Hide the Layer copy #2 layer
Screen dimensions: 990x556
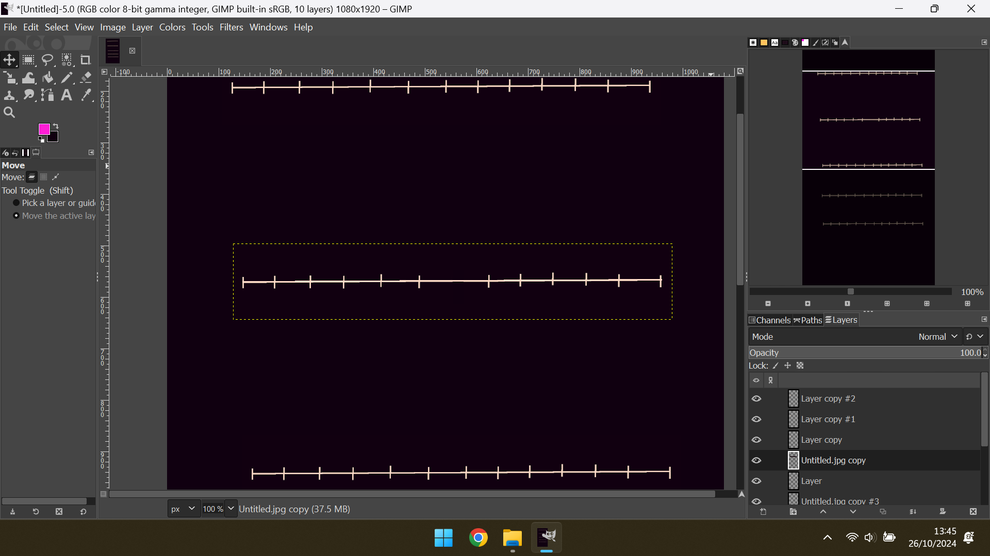click(756, 398)
